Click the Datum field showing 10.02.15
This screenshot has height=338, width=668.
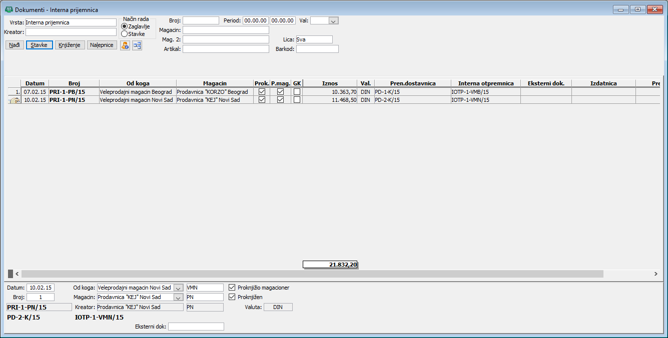(x=41, y=288)
